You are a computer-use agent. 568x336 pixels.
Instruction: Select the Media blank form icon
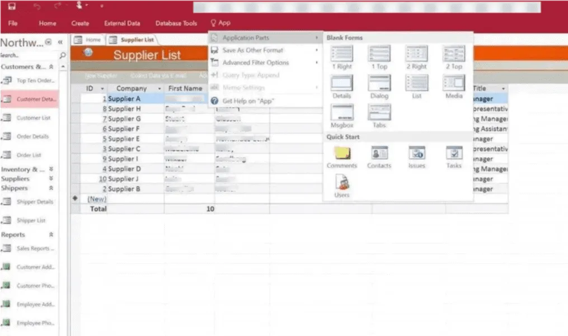(454, 85)
